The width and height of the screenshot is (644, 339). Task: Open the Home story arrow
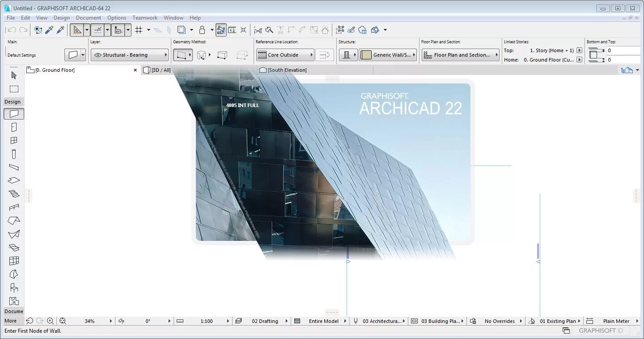coord(579,59)
